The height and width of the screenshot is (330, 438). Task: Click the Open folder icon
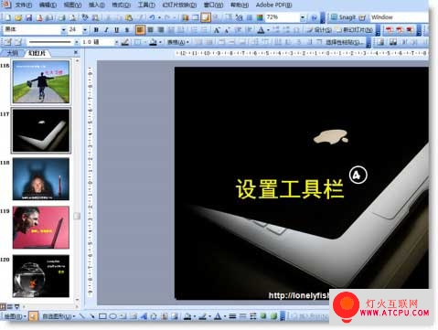pyautogui.click(x=18, y=17)
